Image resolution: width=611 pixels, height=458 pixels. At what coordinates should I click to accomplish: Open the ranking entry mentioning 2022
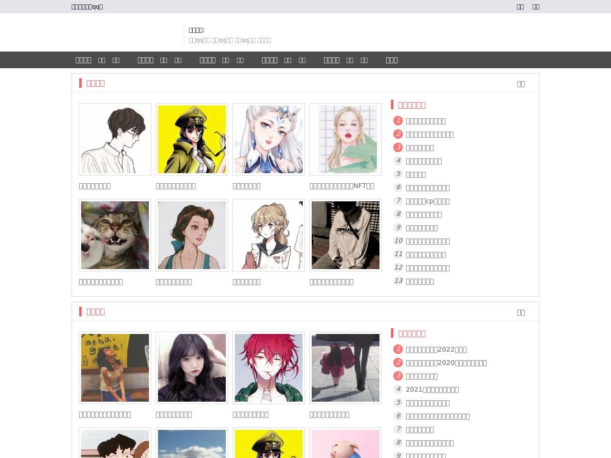[436, 350]
